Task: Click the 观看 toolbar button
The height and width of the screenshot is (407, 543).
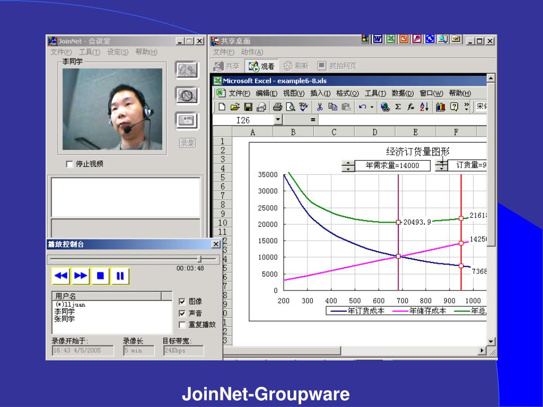Action: pos(261,66)
